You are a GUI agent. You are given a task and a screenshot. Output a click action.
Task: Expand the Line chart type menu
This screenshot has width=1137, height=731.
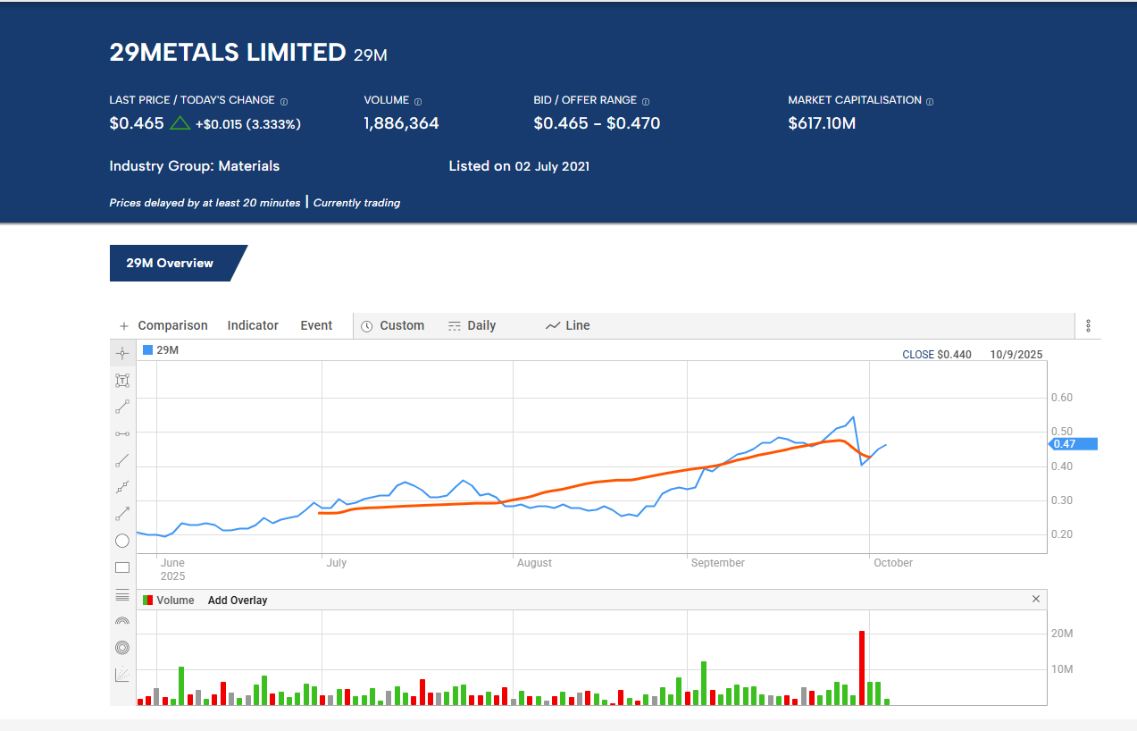pyautogui.click(x=568, y=325)
